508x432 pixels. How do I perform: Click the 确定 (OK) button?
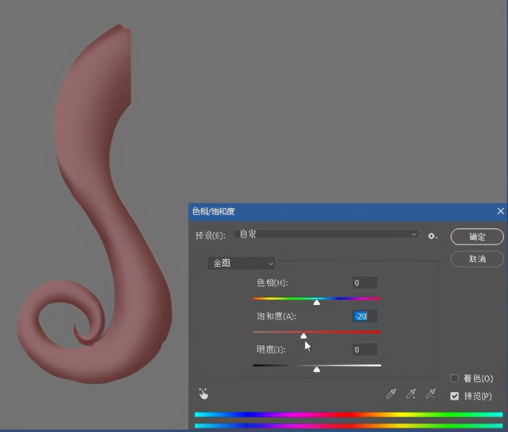coord(477,237)
